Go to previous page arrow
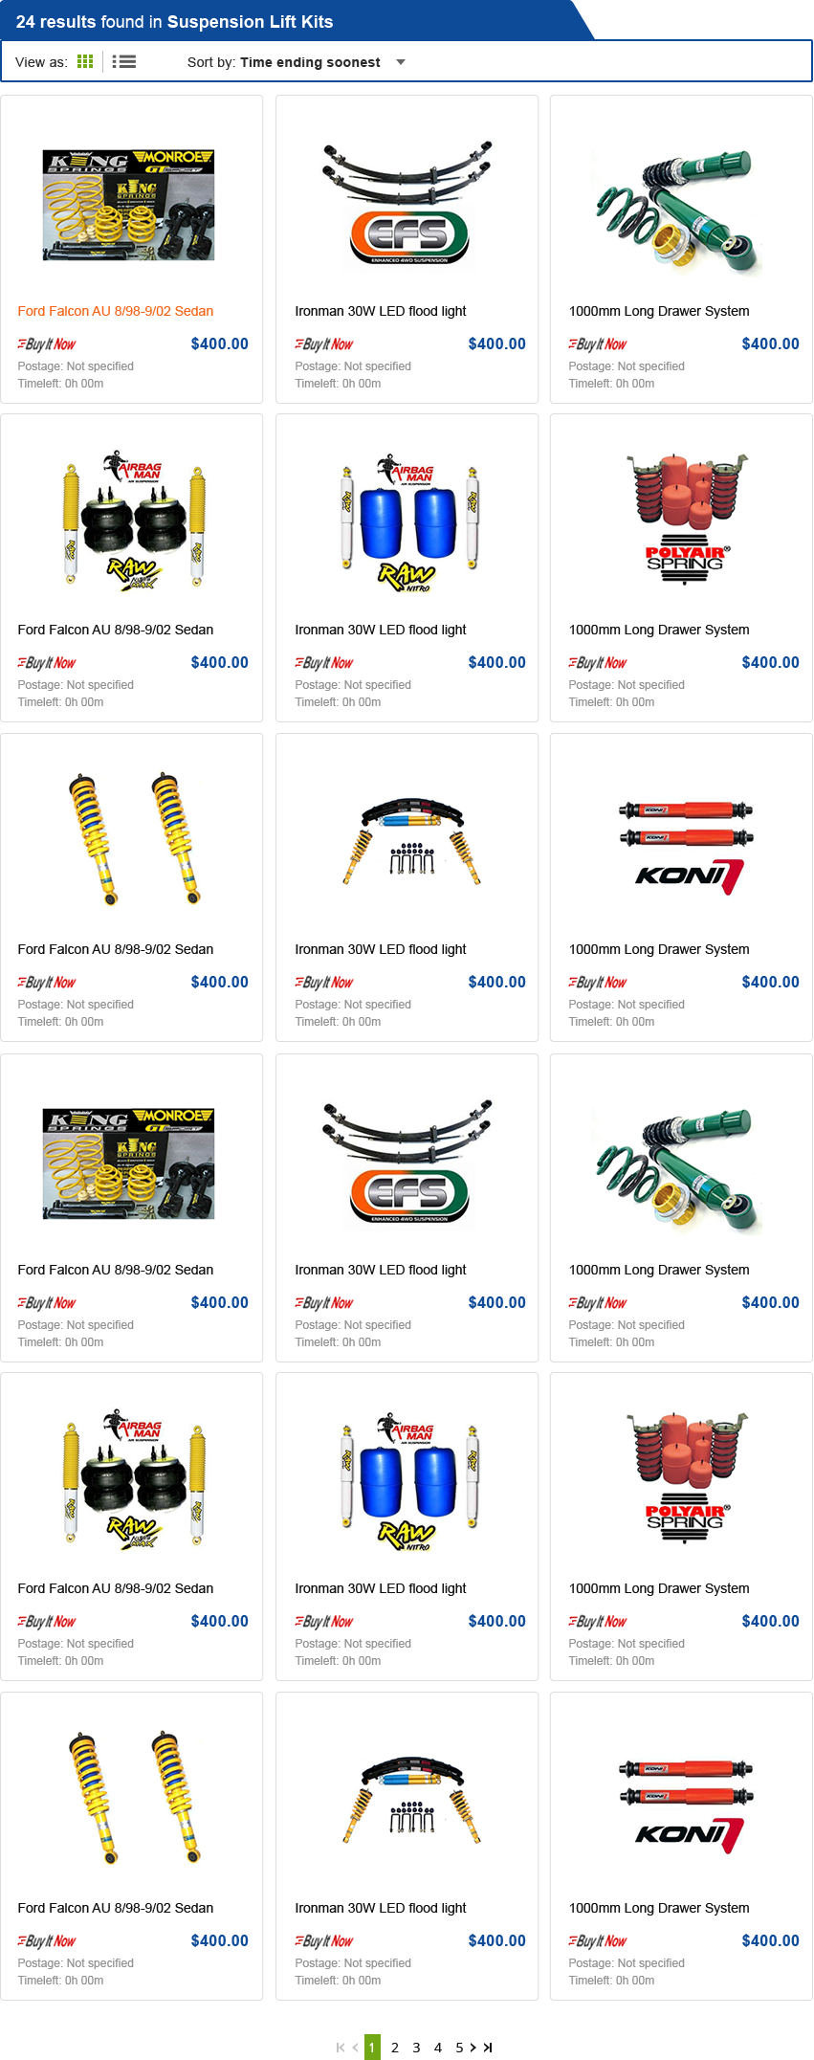Image resolution: width=814 pixels, height=2060 pixels. point(355,2048)
